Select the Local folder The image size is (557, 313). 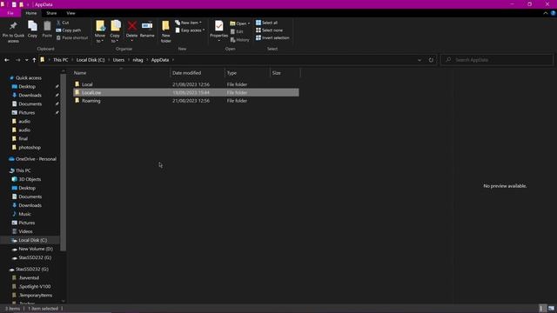click(x=185, y=84)
